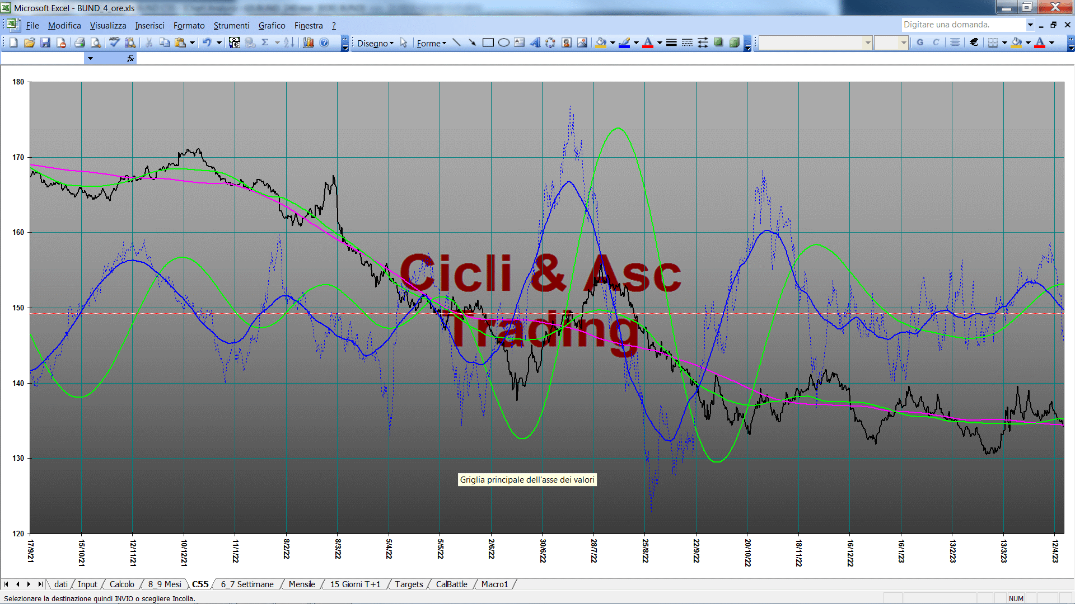The width and height of the screenshot is (1075, 604).
Task: Select the Text Box tool
Action: coord(520,43)
